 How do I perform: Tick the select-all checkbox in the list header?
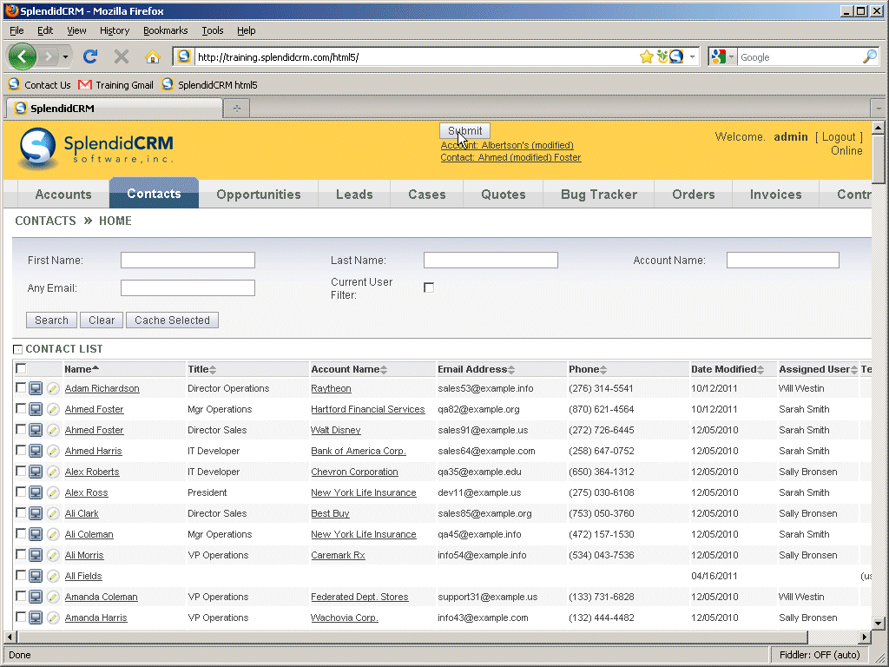click(21, 369)
